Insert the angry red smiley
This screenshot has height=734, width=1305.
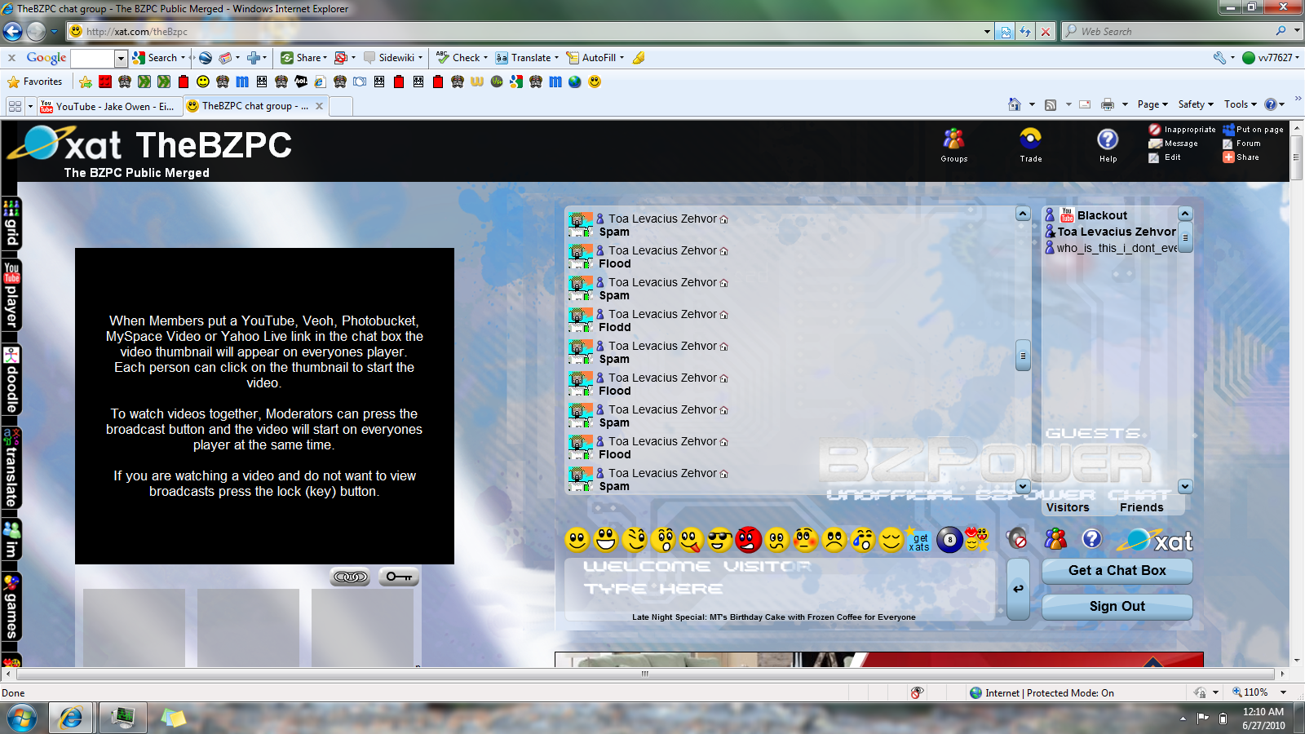pyautogui.click(x=748, y=540)
